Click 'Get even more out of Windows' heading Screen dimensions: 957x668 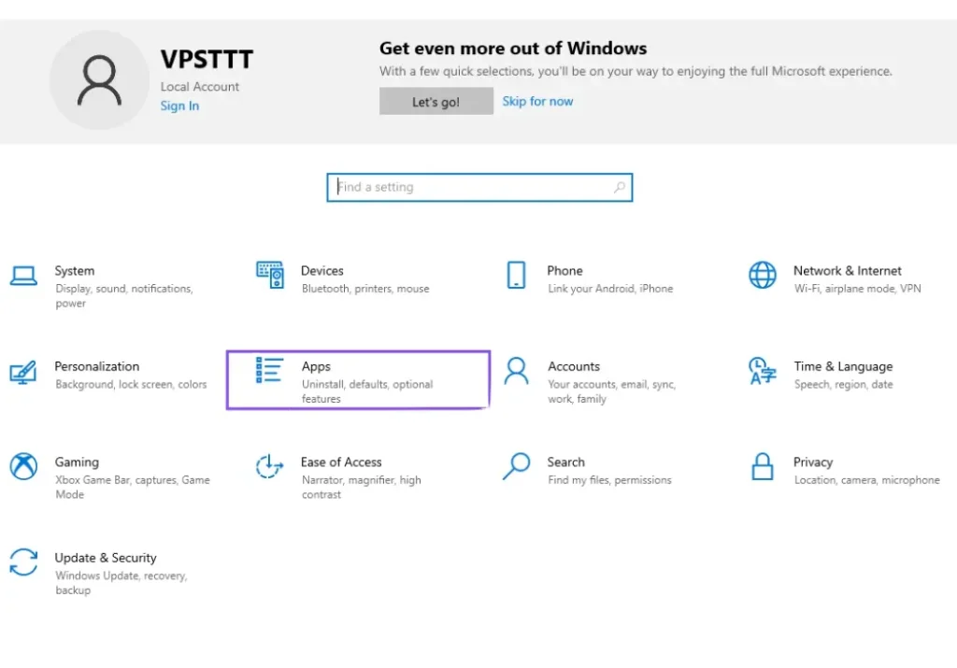point(513,49)
